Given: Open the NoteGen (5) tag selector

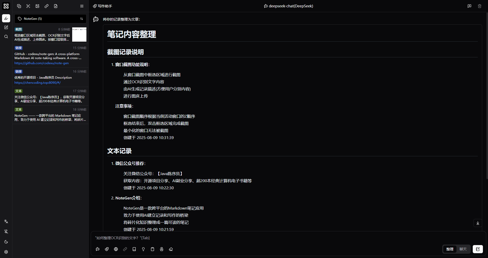Looking at the screenshot, I should pyautogui.click(x=50, y=19).
